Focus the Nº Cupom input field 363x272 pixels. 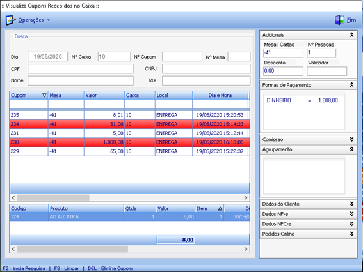click(182, 57)
